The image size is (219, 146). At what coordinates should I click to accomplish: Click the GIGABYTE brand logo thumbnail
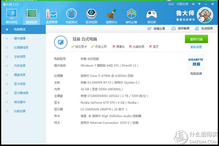pyautogui.click(x=196, y=62)
